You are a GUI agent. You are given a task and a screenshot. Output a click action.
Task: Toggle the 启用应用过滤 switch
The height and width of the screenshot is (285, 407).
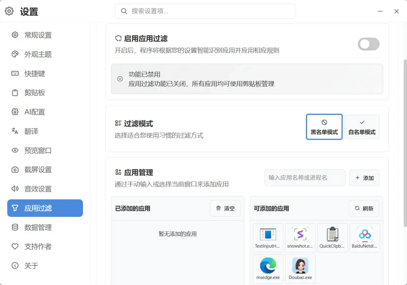coord(368,44)
